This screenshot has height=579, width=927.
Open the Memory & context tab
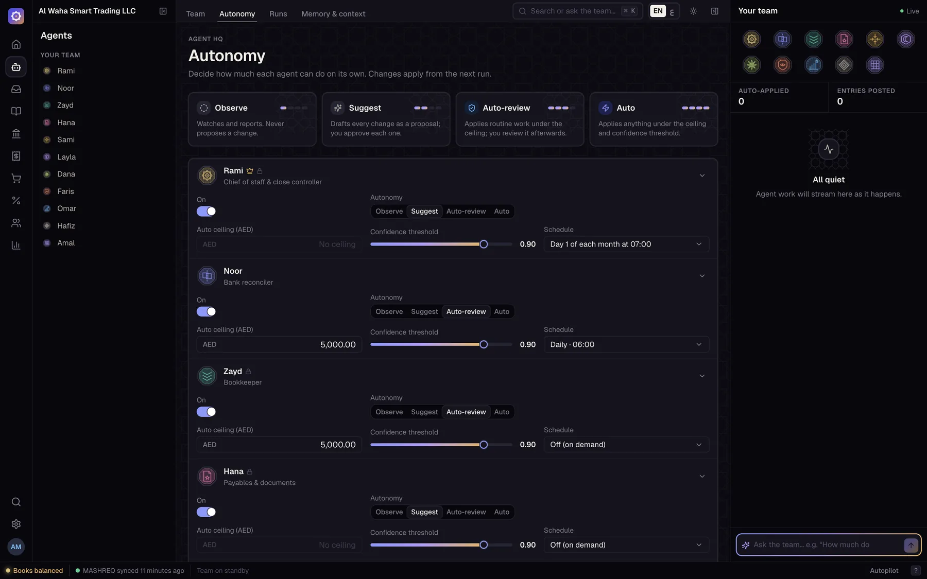[x=333, y=14]
